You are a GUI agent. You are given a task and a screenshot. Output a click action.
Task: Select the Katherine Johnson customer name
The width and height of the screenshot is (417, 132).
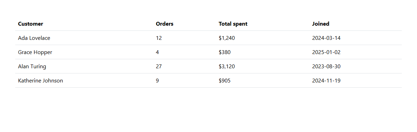[41, 81]
